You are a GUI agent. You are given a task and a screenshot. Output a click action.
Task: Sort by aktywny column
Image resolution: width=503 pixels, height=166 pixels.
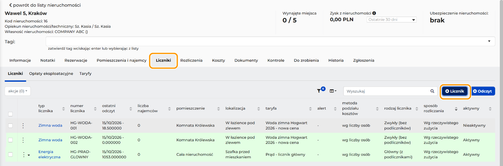(490, 108)
